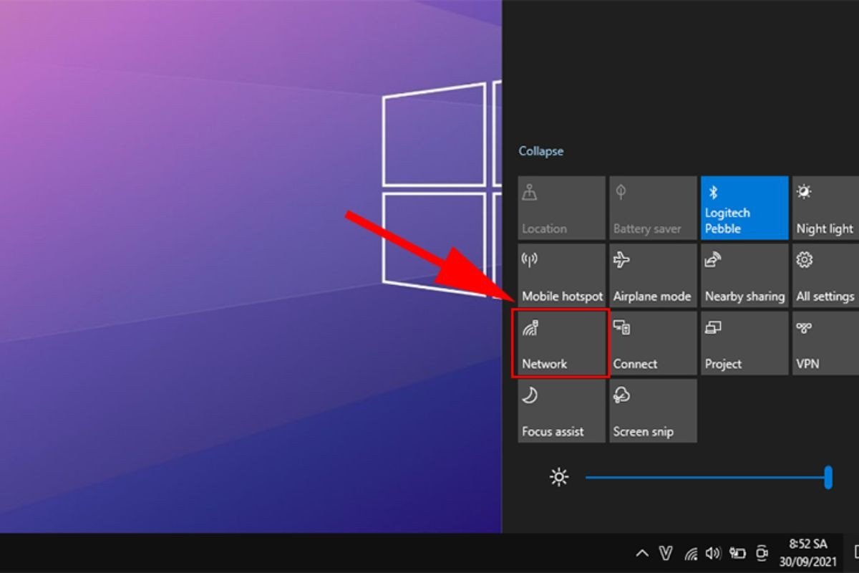Viewport: 859px width, 573px height.
Task: Open the Project display tile
Action: point(744,344)
